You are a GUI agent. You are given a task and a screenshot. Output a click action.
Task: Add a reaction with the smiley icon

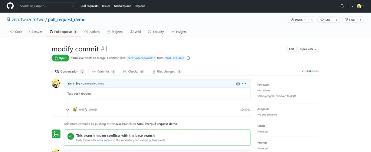pyautogui.click(x=238, y=84)
